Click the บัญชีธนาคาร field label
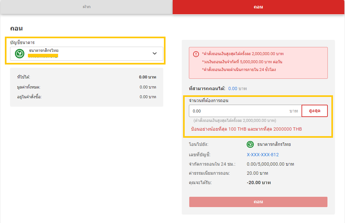345x223 pixels. click(x=22, y=42)
